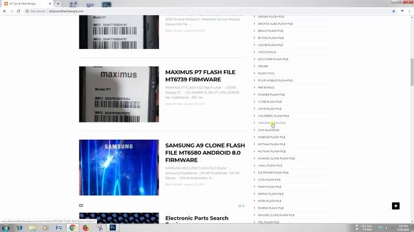The width and height of the screenshot is (414, 232).
Task: Open CH2 DONGLE category
Action: pyautogui.click(x=267, y=52)
